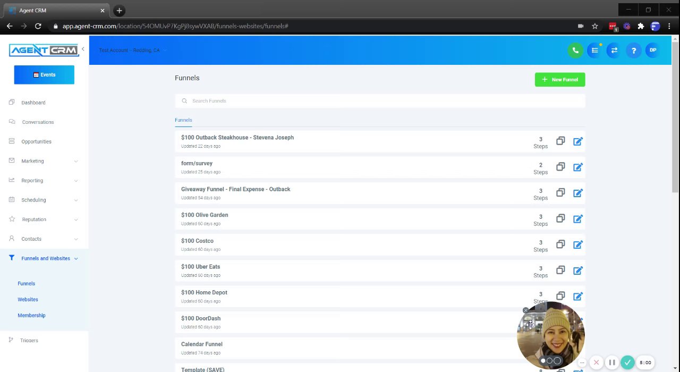The width and height of the screenshot is (680, 372).
Task: Open Triggers in the sidebar
Action: tap(29, 341)
